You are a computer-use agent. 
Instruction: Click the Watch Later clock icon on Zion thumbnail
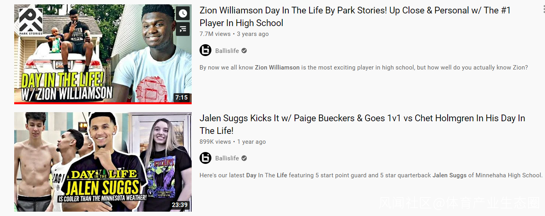(x=183, y=13)
